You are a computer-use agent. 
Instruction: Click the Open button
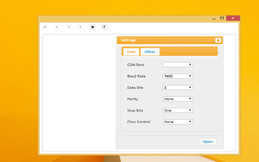pos(208,141)
